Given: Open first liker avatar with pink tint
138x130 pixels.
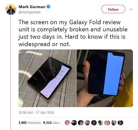Looking at the screenshot, I should (67, 123).
